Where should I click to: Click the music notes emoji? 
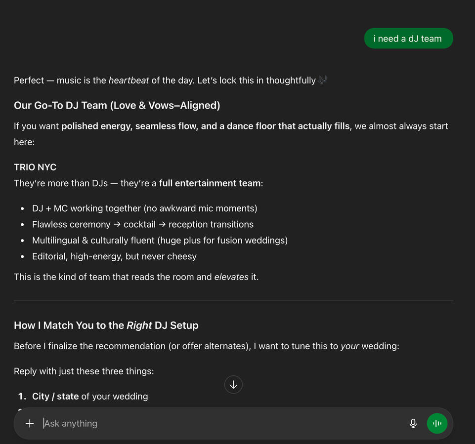tap(323, 80)
